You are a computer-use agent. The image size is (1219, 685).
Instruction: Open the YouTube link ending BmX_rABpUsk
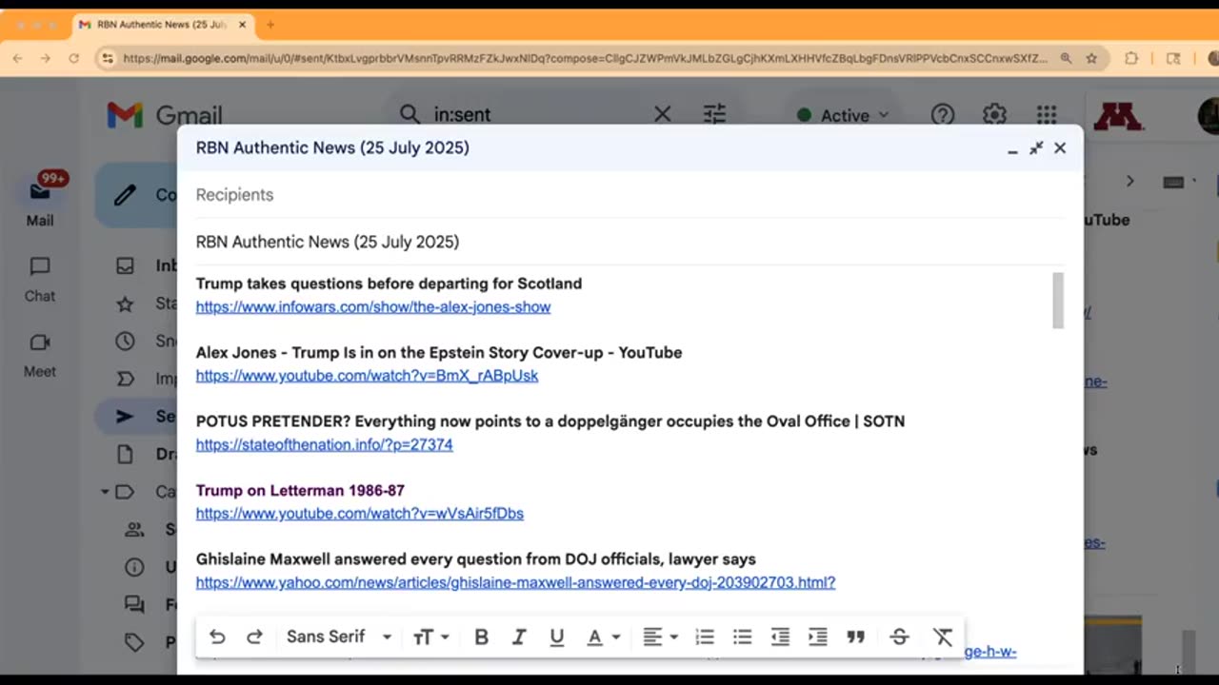pos(367,376)
